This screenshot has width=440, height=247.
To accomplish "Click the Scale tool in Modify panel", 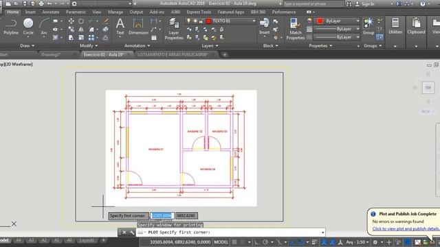I will [x=81, y=38].
